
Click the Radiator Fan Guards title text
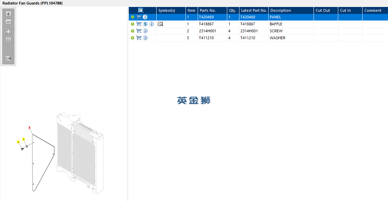[32, 3]
